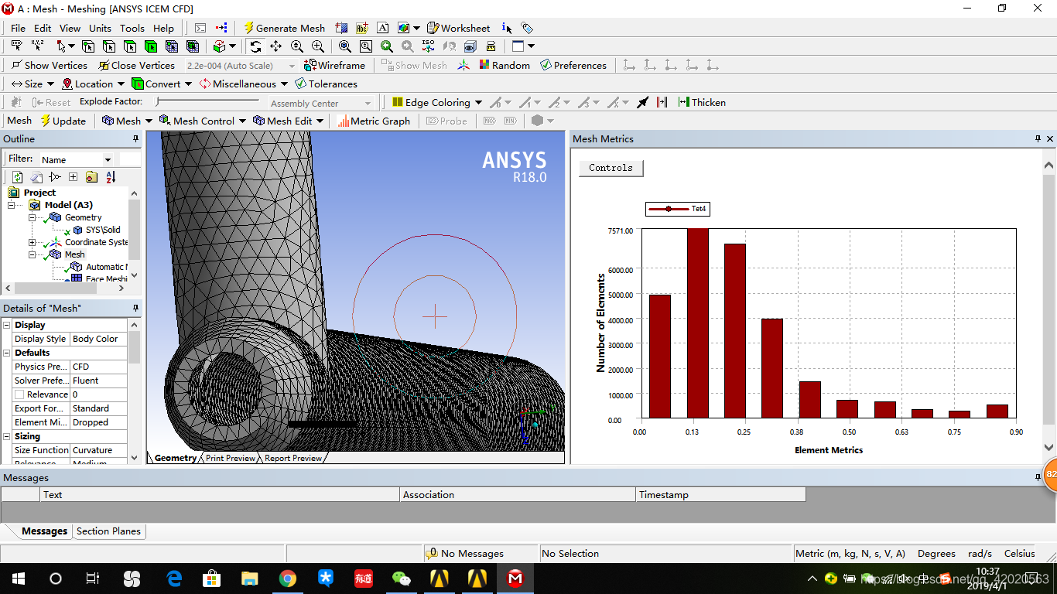The width and height of the screenshot is (1057, 594).
Task: Toggle Wireframe display mode
Action: click(x=334, y=65)
